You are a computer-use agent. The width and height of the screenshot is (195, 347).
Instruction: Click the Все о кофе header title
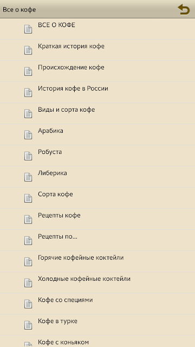coord(19,10)
